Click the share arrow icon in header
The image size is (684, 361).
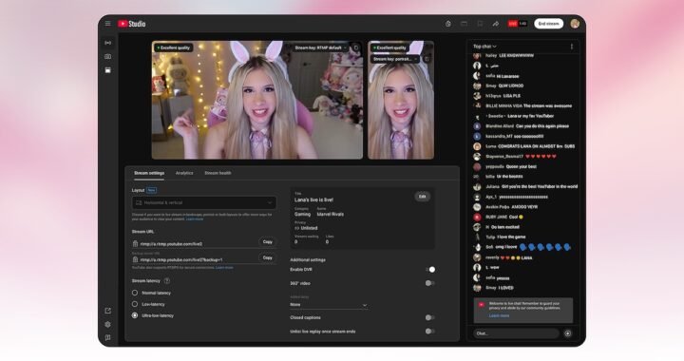pos(496,24)
